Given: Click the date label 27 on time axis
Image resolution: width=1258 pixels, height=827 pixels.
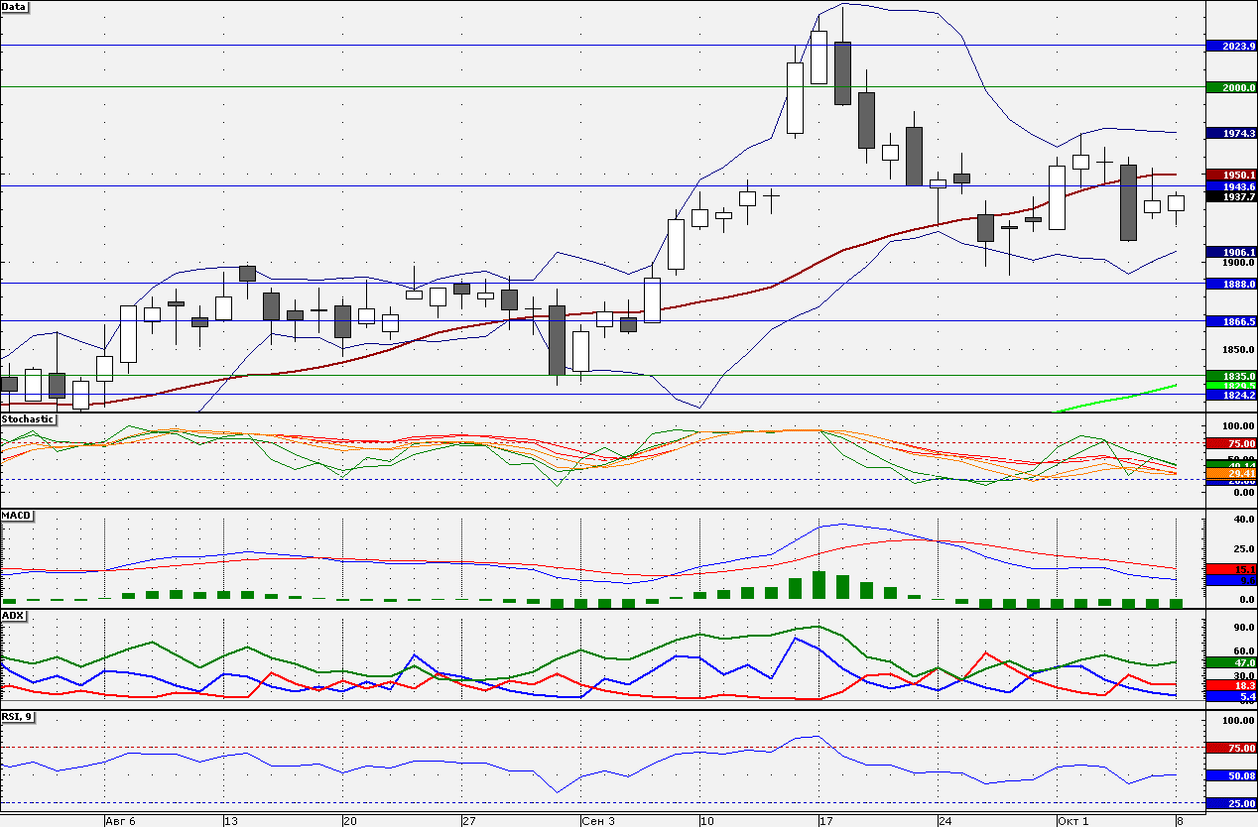Looking at the screenshot, I should (x=469, y=821).
